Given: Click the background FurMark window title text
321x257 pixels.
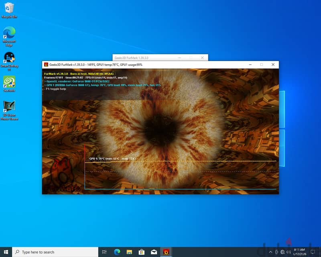Looking at the screenshot, I should click(131, 58).
